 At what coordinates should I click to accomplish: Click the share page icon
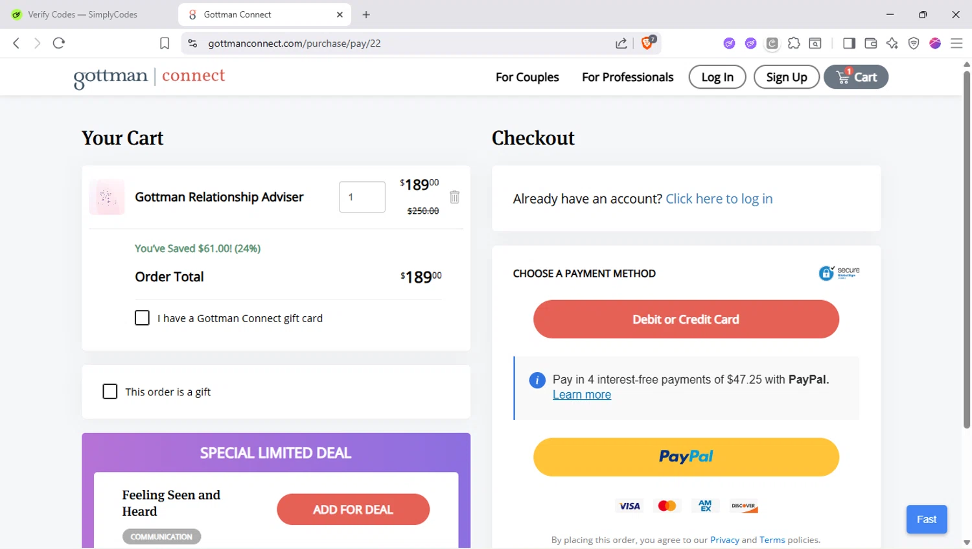(x=621, y=43)
